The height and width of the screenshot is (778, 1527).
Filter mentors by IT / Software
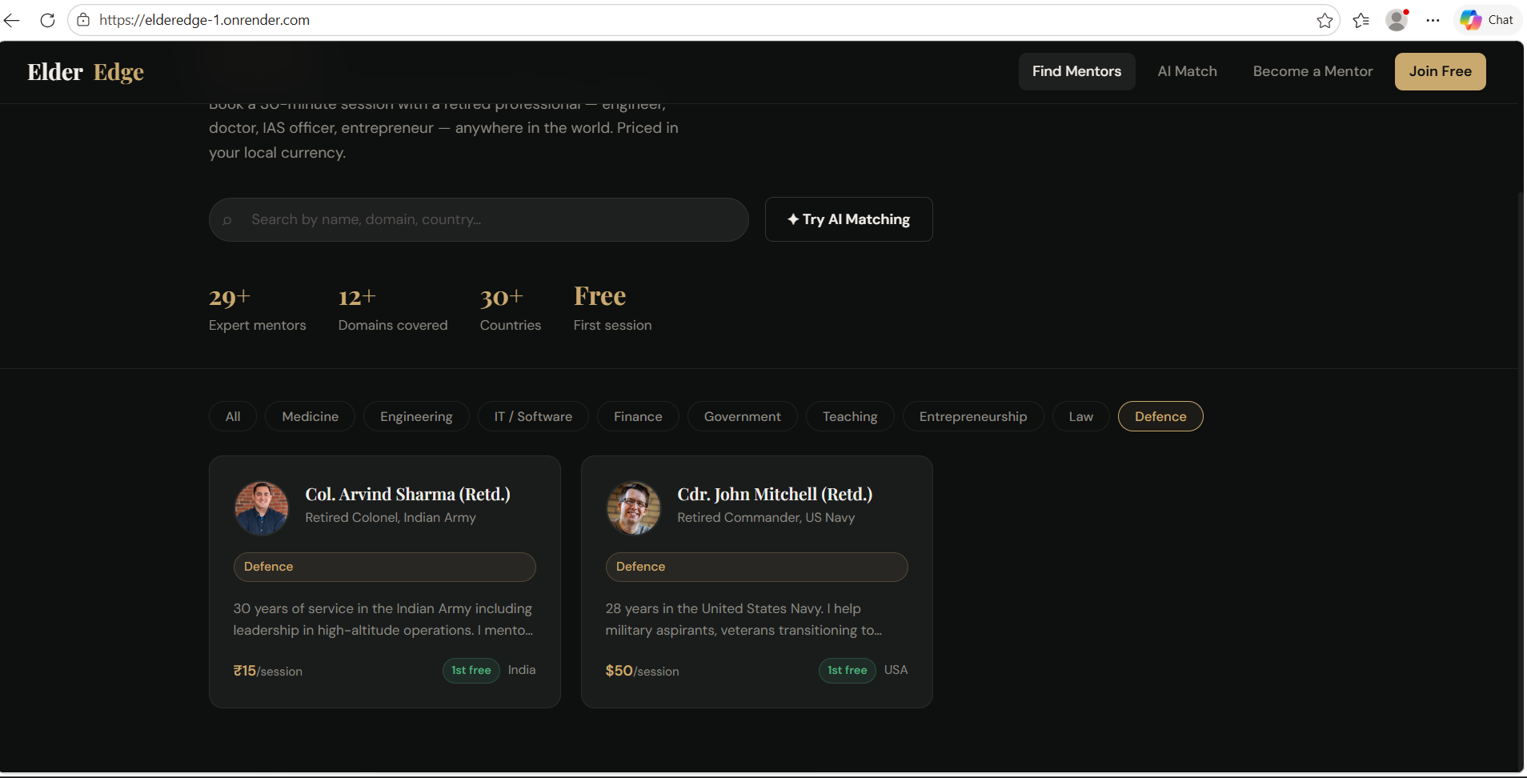tap(533, 416)
